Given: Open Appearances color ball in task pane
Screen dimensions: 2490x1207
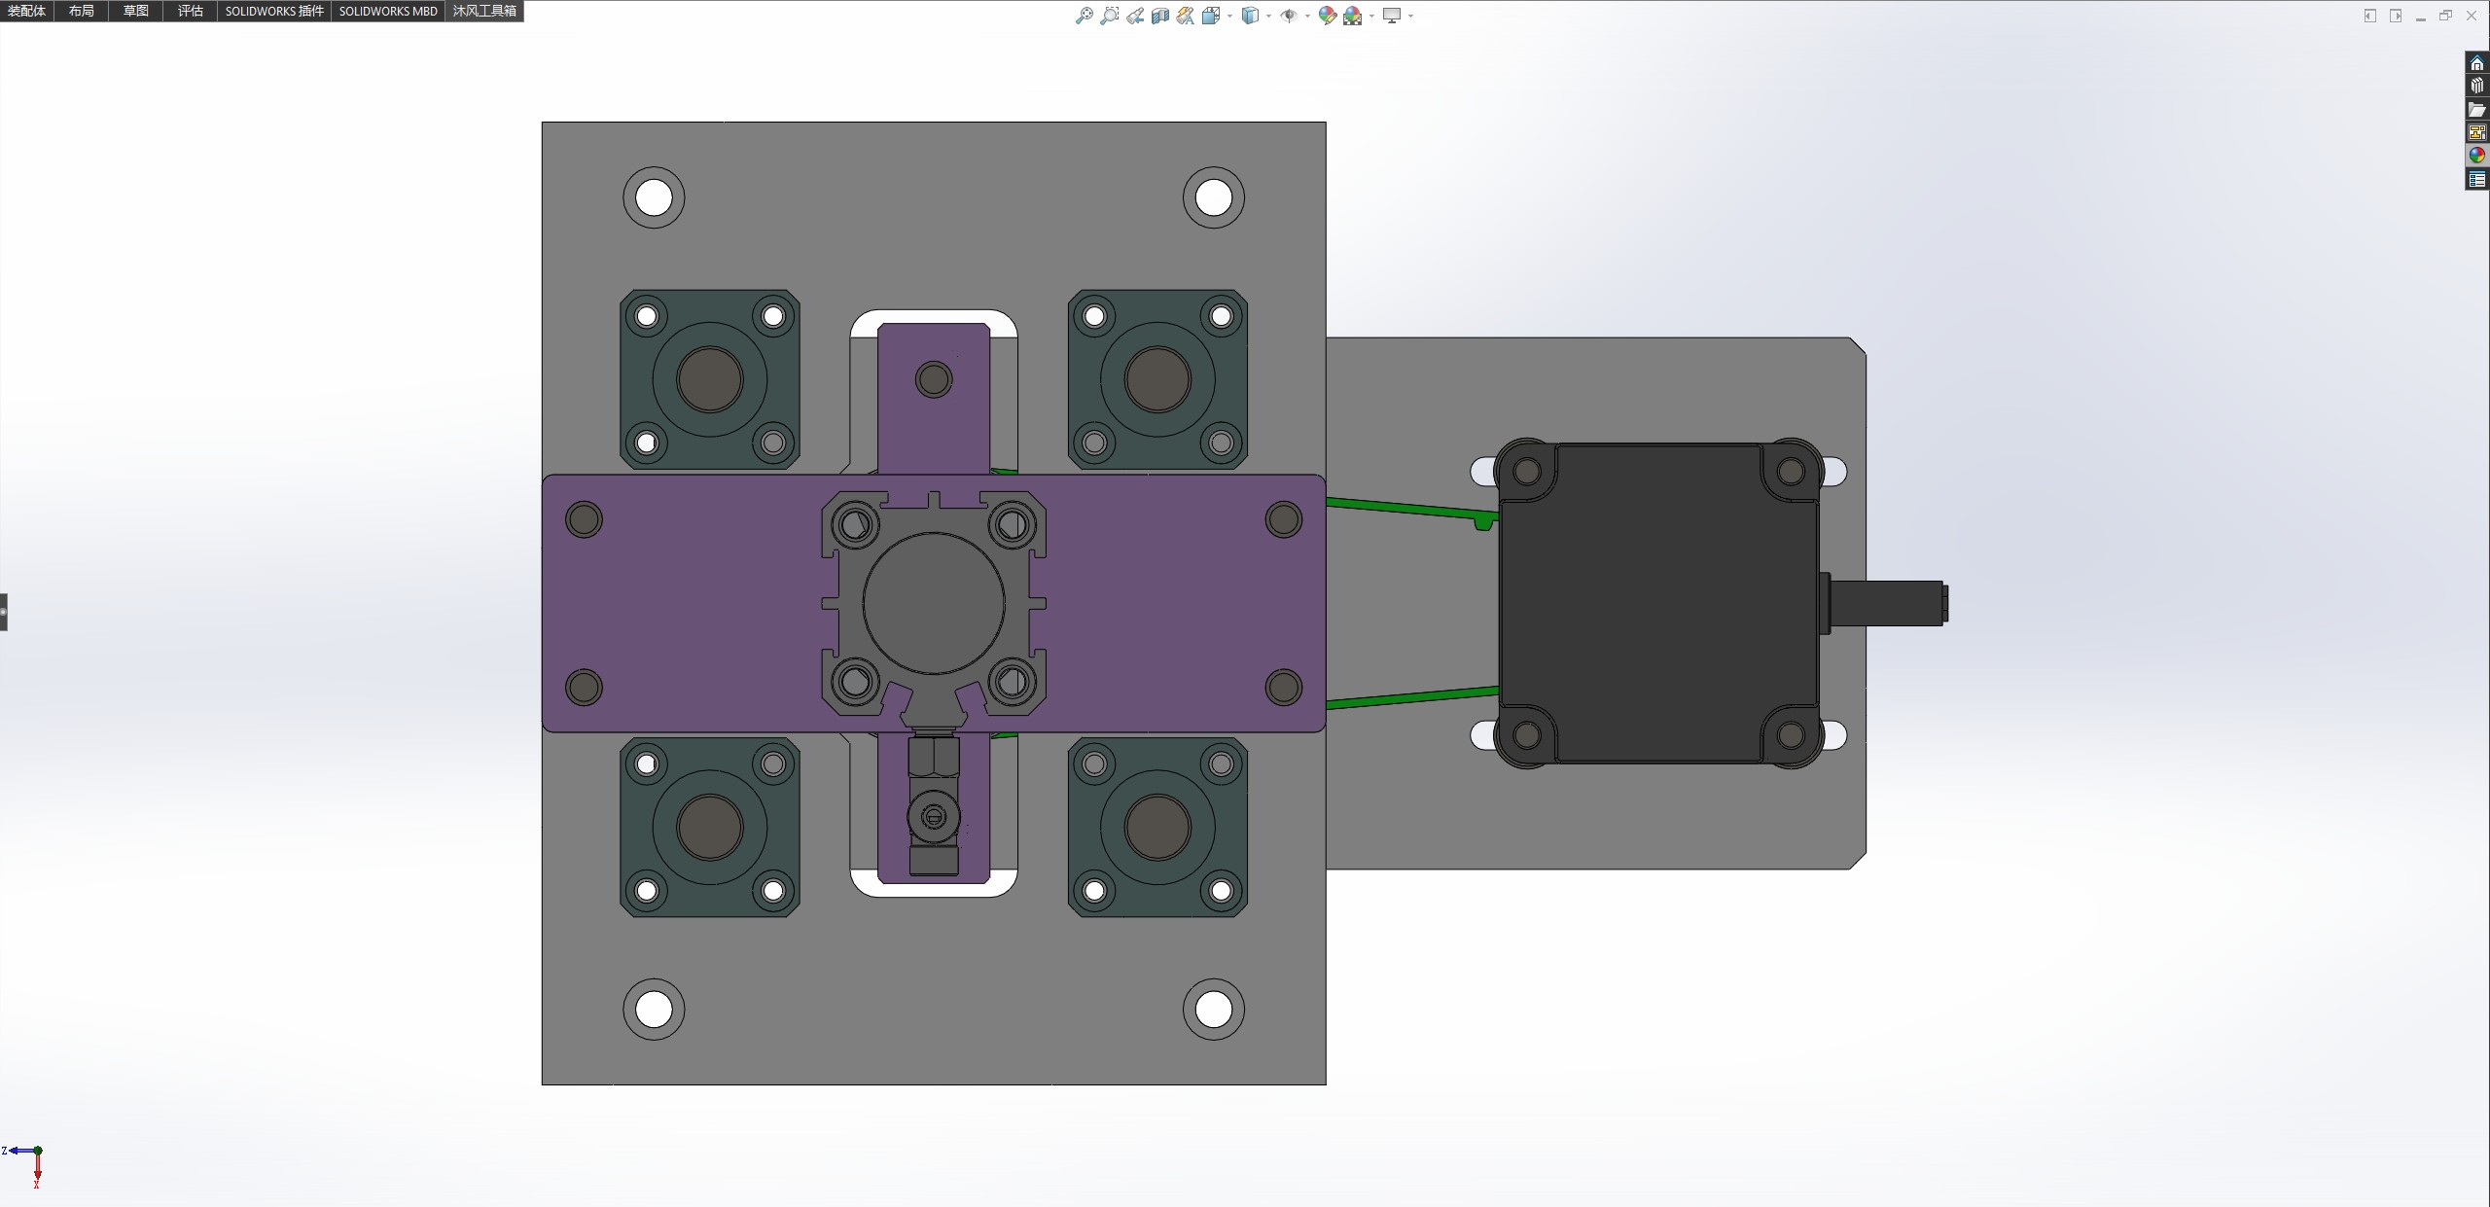Looking at the screenshot, I should point(2476,156).
